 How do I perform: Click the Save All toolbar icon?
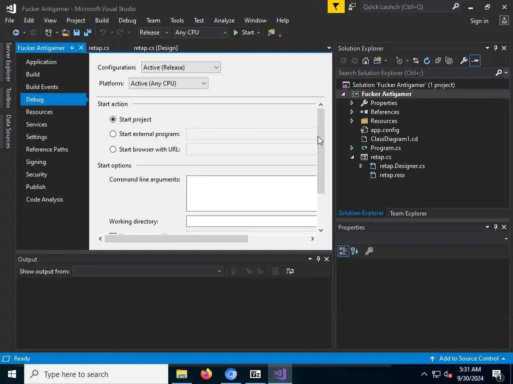click(88, 32)
